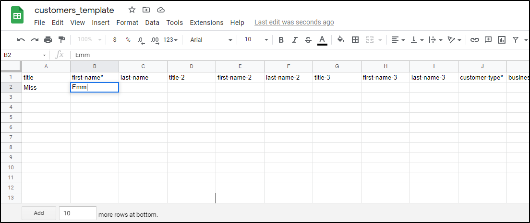Open Last edit was seconds ago link
This screenshot has width=530, height=223.
coord(294,22)
